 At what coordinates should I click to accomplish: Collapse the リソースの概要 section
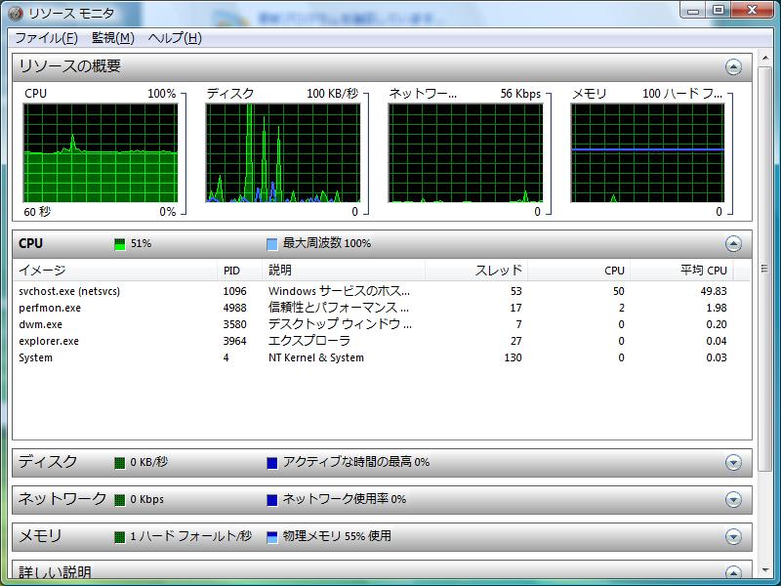(x=733, y=67)
